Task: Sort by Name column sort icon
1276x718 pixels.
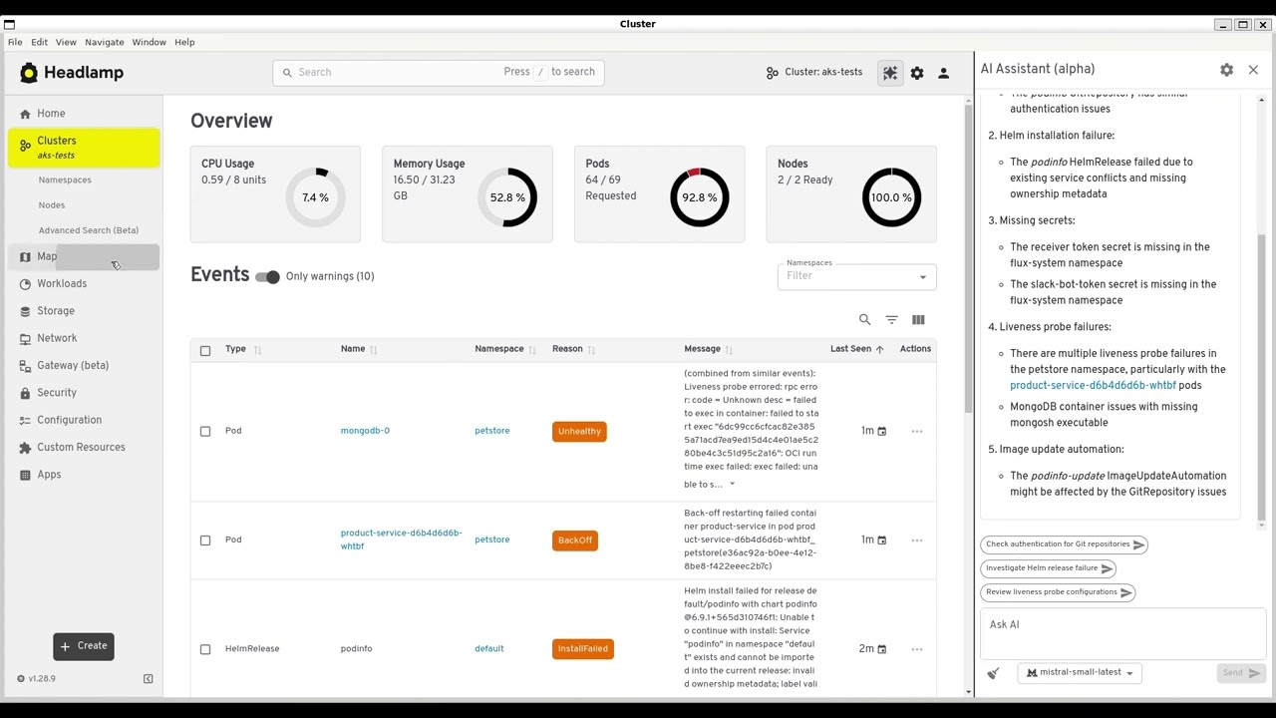Action: coord(373,350)
